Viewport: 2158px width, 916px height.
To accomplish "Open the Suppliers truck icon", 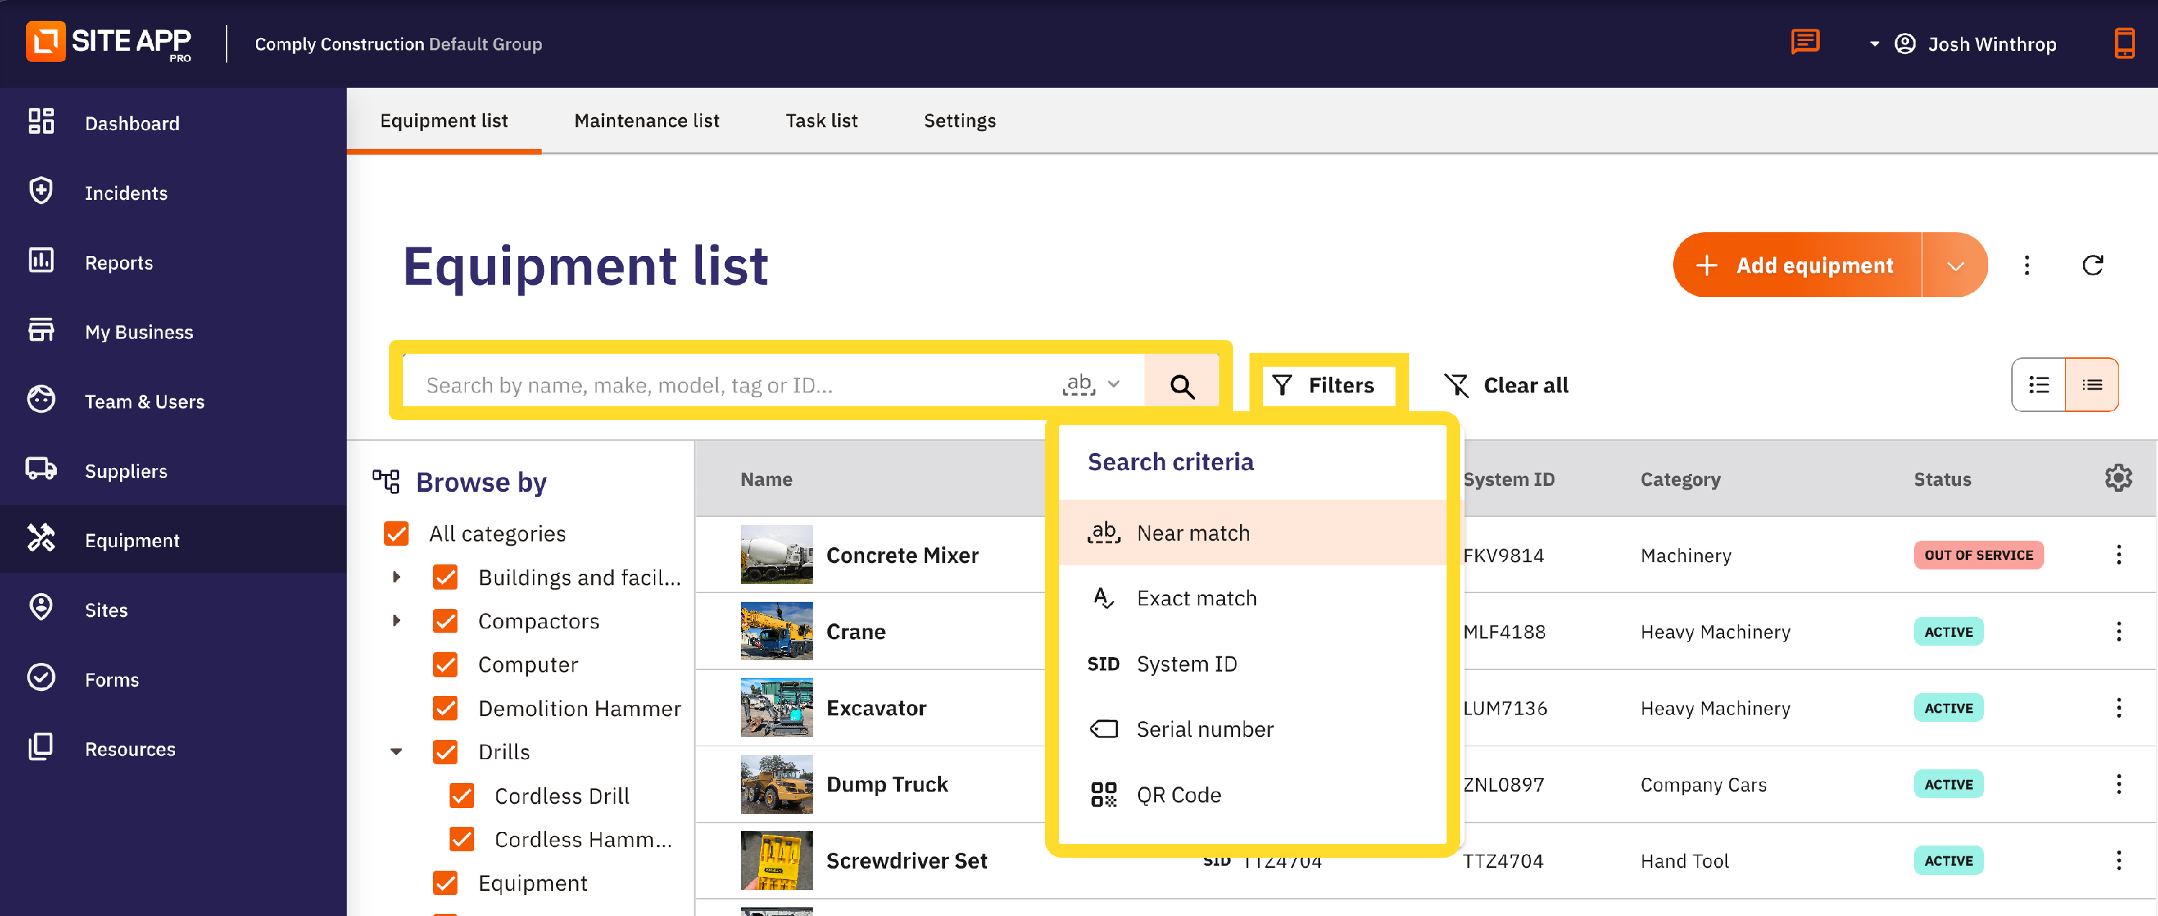I will 41,470.
